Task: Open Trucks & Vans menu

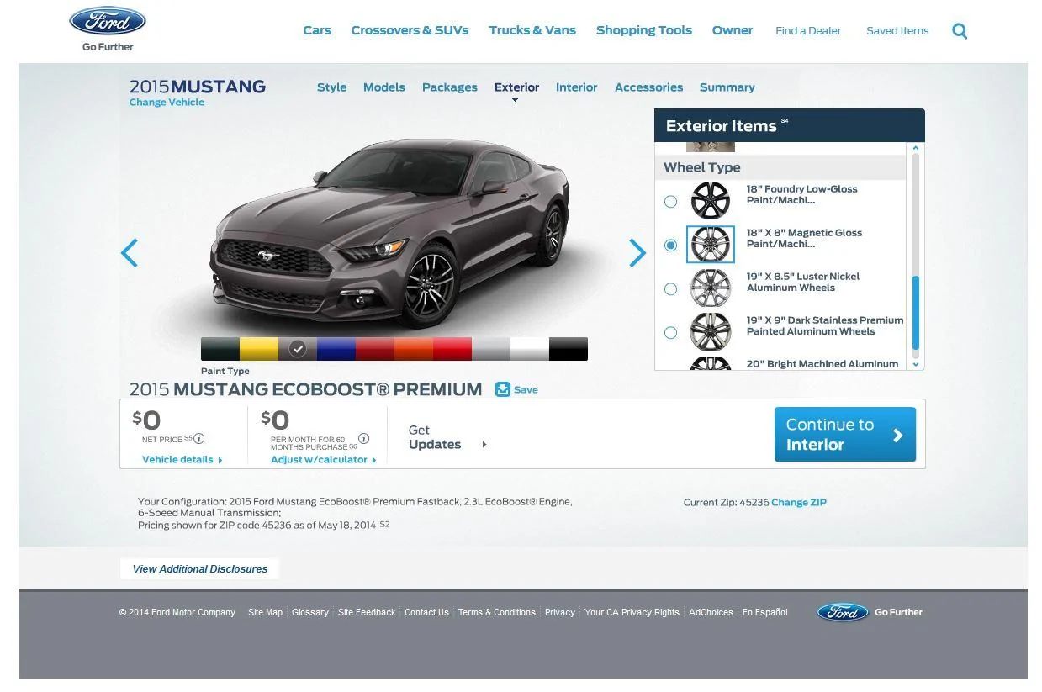Action: click(532, 30)
